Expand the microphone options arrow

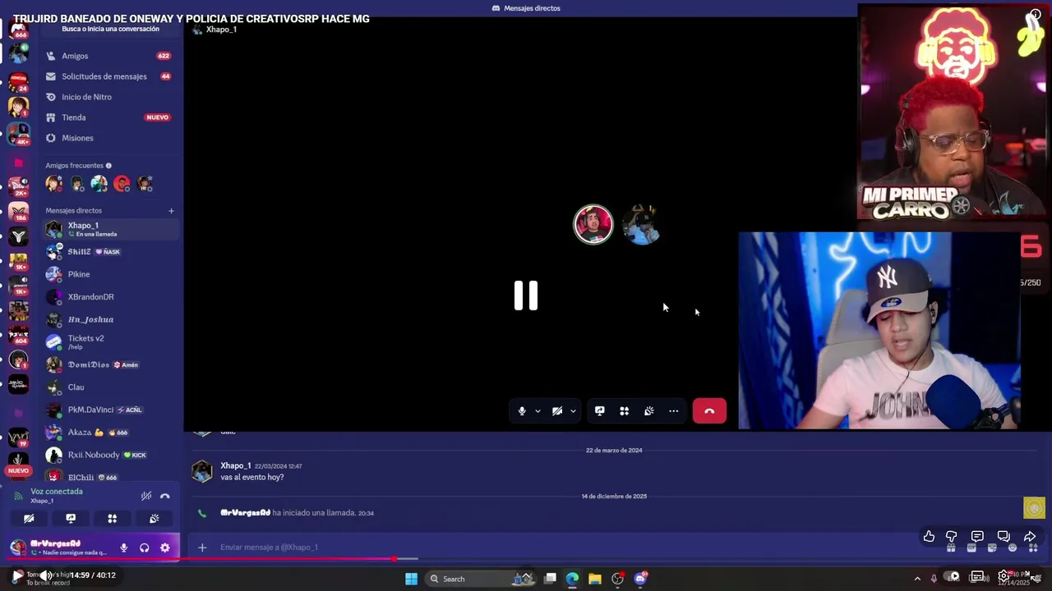538,411
